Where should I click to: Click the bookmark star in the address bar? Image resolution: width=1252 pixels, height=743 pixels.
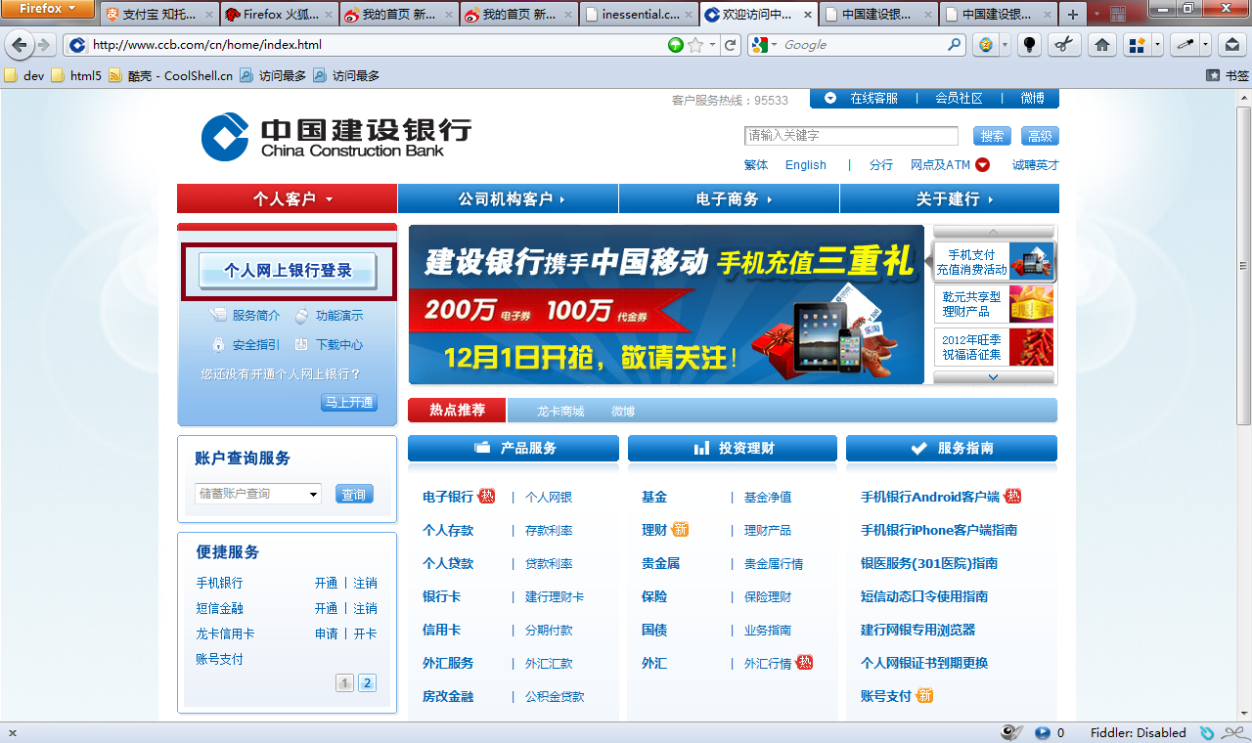click(695, 45)
